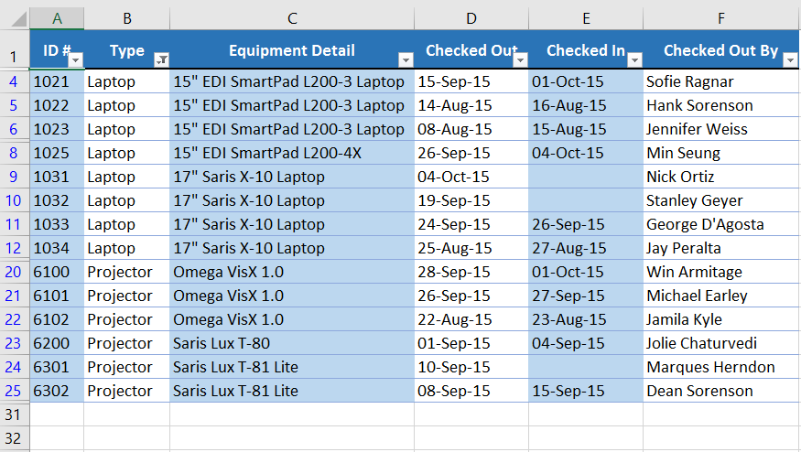This screenshot has width=801, height=452.
Task: Select the Checked Out date 22-Aug-15
Action: click(x=471, y=319)
